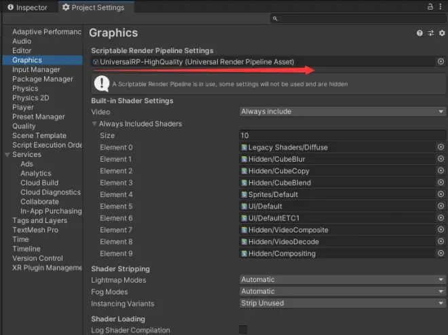Open object picker for Hidden/CubeCopy
The height and width of the screenshot is (335, 448).
(x=441, y=171)
